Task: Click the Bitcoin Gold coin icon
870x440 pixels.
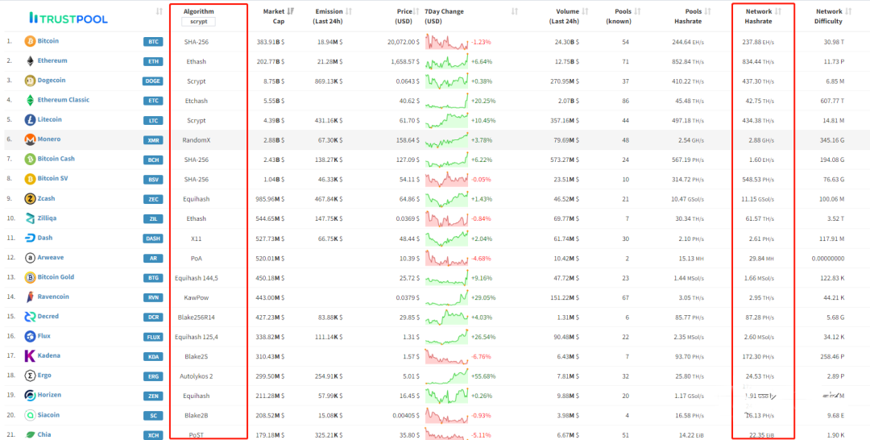Action: [x=30, y=277]
